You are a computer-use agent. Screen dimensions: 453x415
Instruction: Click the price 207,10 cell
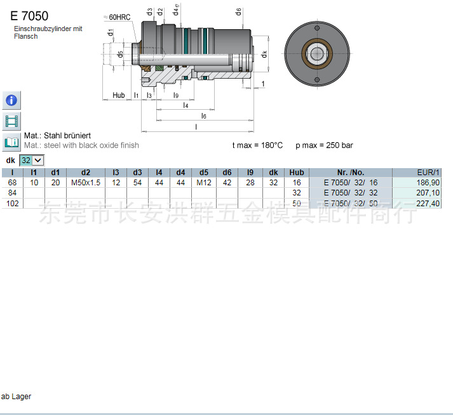[428, 192]
